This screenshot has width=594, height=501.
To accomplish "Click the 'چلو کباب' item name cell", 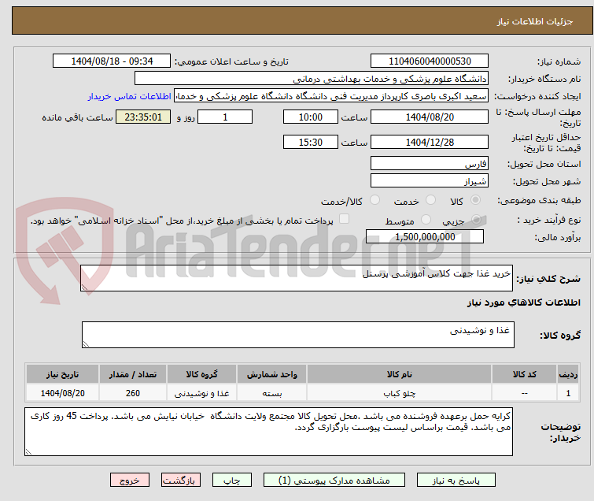I will pyautogui.click(x=400, y=393).
